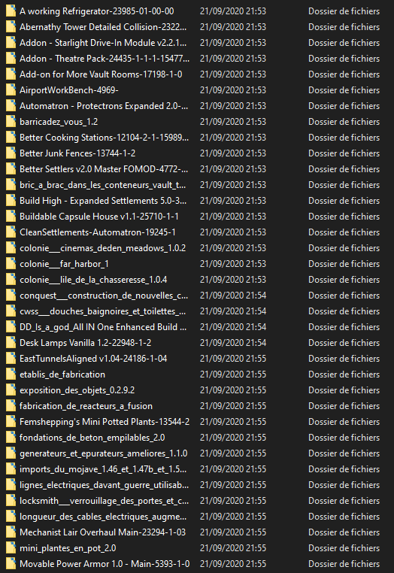
Task: Click the Better Junk Fences folder icon
Action: (11, 153)
